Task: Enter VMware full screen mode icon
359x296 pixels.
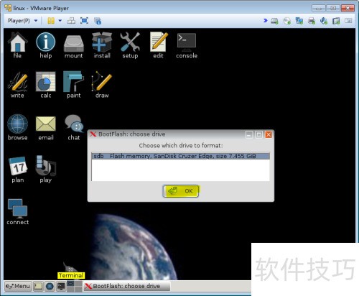Action: [85, 21]
